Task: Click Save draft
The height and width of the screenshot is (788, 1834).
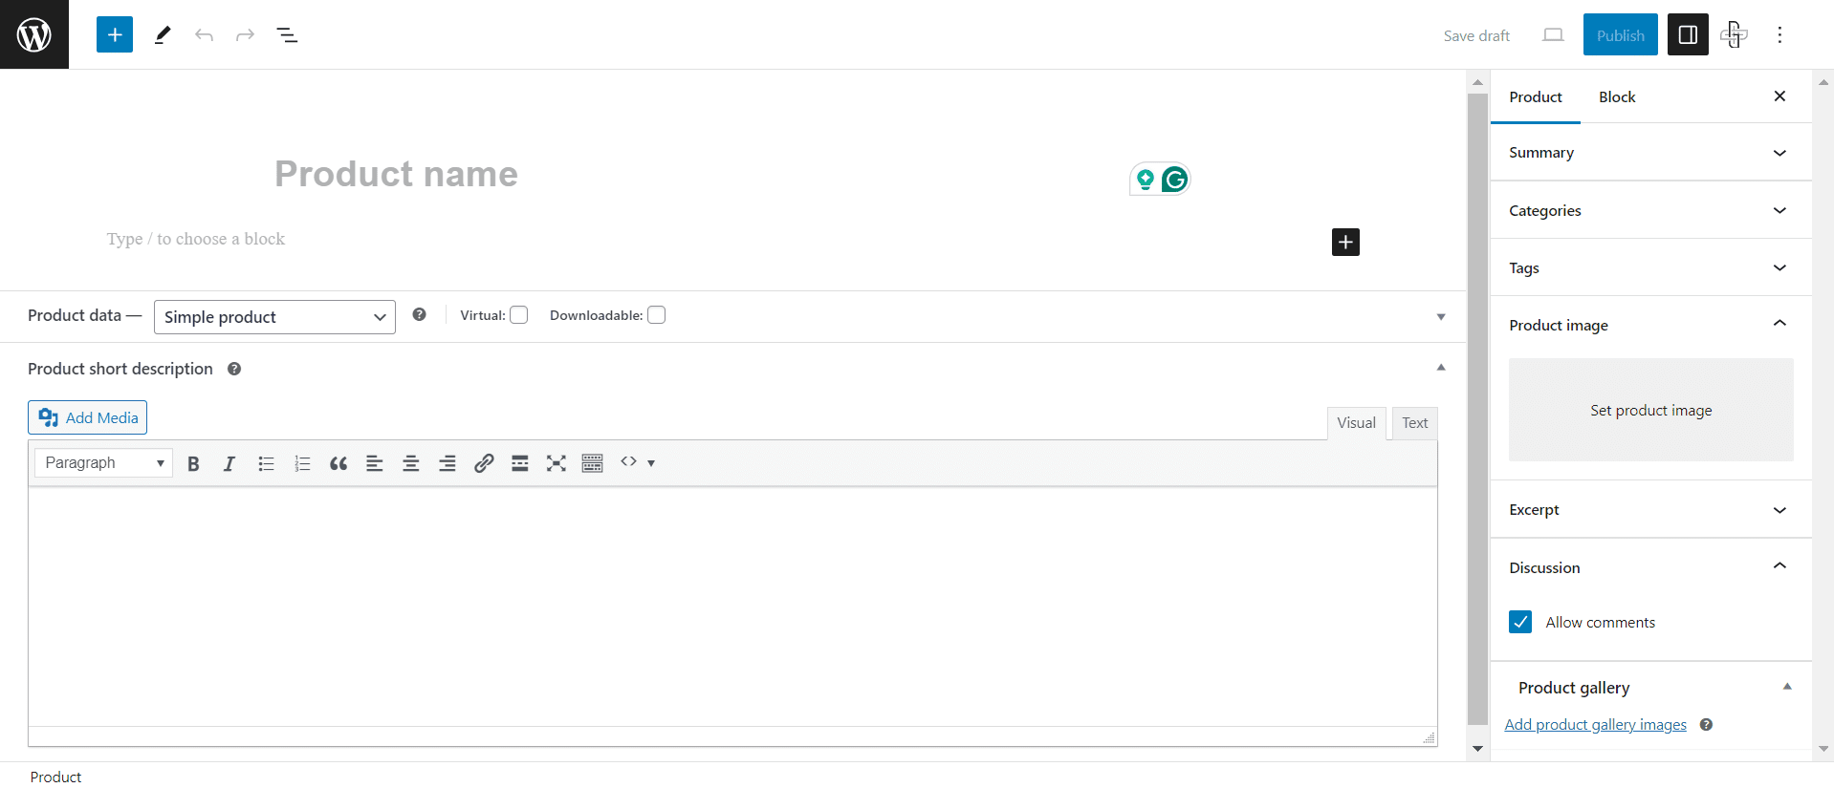Action: (1476, 35)
